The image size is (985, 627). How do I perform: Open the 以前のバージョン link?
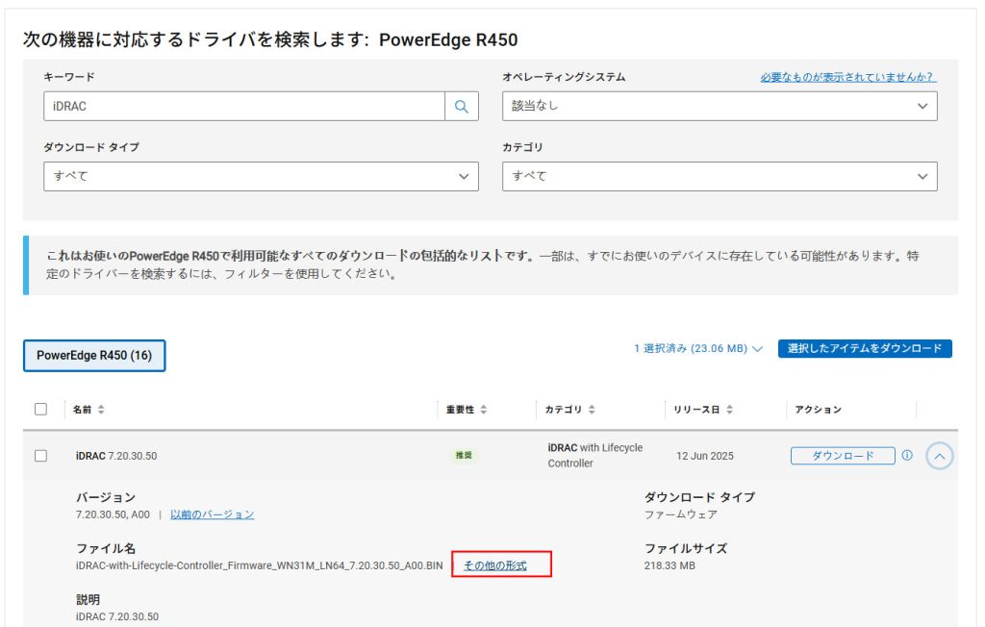point(213,514)
